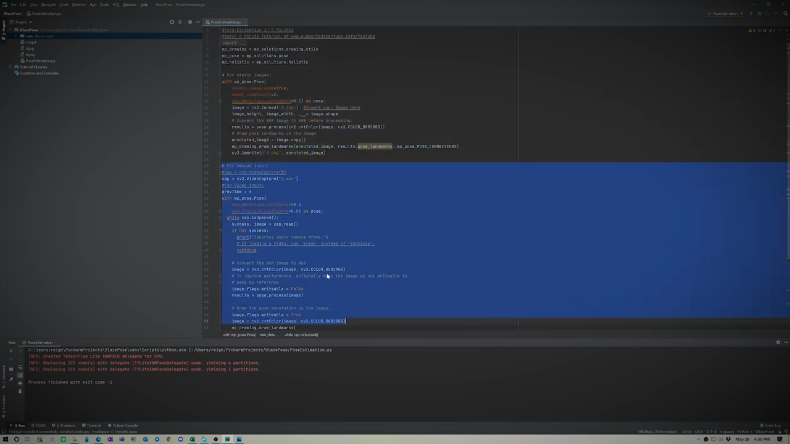
Task: Open the Help menu
Action: click(x=144, y=4)
